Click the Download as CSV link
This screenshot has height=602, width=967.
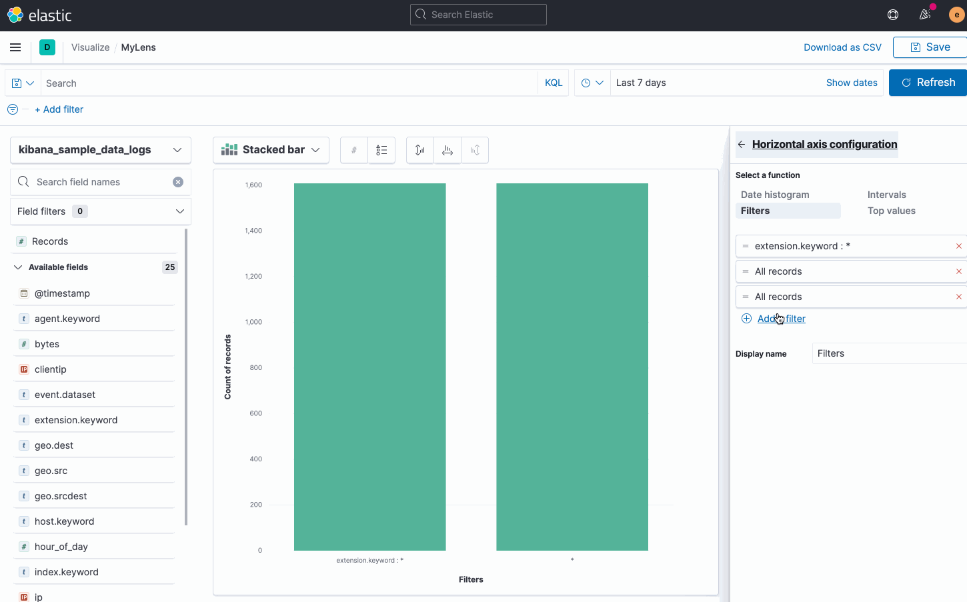(842, 47)
